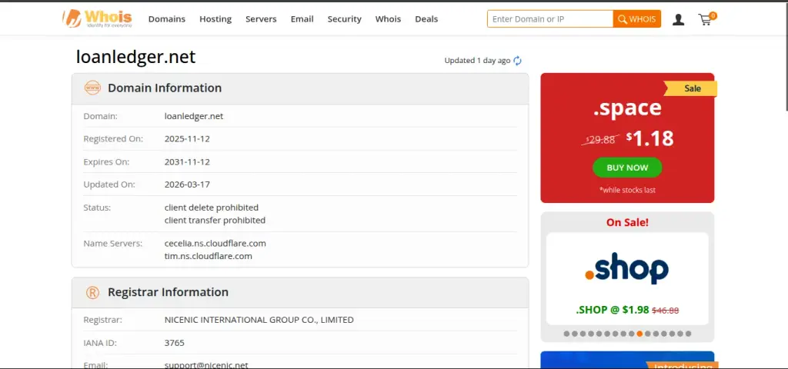This screenshot has width=788, height=369.
Task: Click the orange WHOIS search button
Action: [636, 19]
